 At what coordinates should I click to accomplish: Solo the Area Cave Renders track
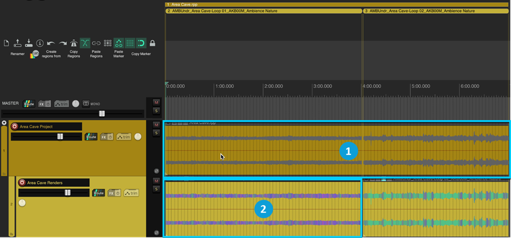click(157, 189)
